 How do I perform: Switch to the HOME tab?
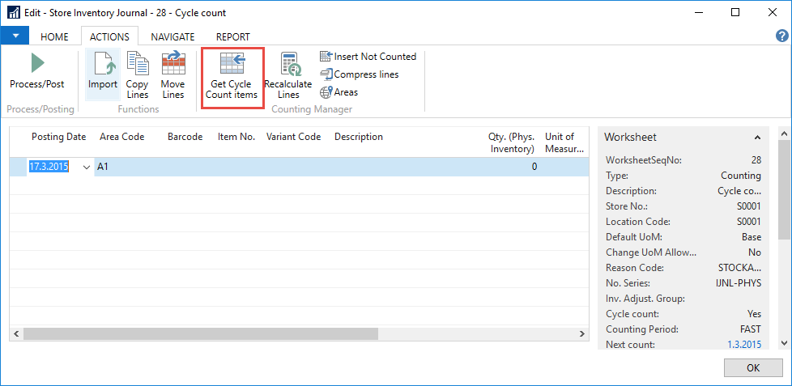(x=54, y=36)
